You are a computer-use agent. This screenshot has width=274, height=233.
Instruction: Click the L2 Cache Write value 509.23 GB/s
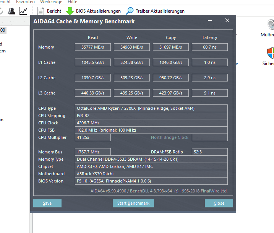[132, 78]
